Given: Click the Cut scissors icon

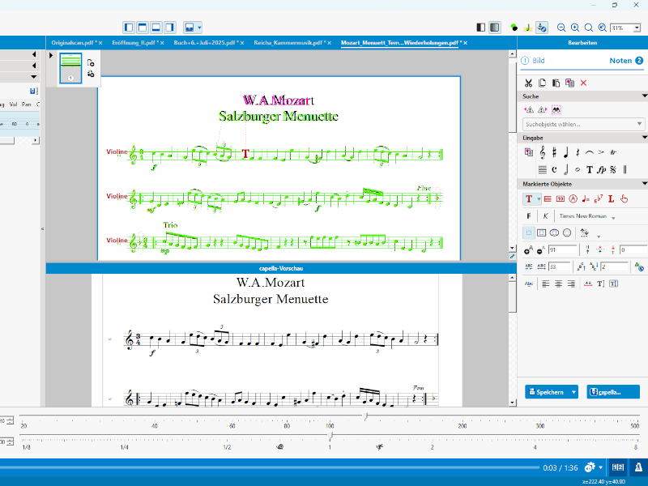Looking at the screenshot, I should pyautogui.click(x=528, y=83).
